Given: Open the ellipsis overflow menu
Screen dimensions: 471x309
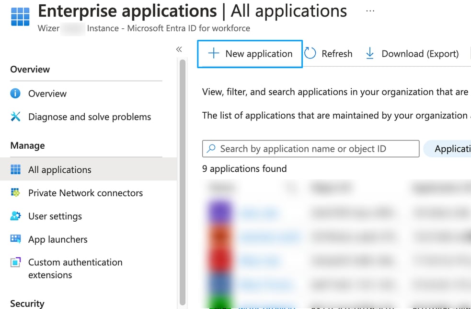Looking at the screenshot, I should [x=369, y=11].
